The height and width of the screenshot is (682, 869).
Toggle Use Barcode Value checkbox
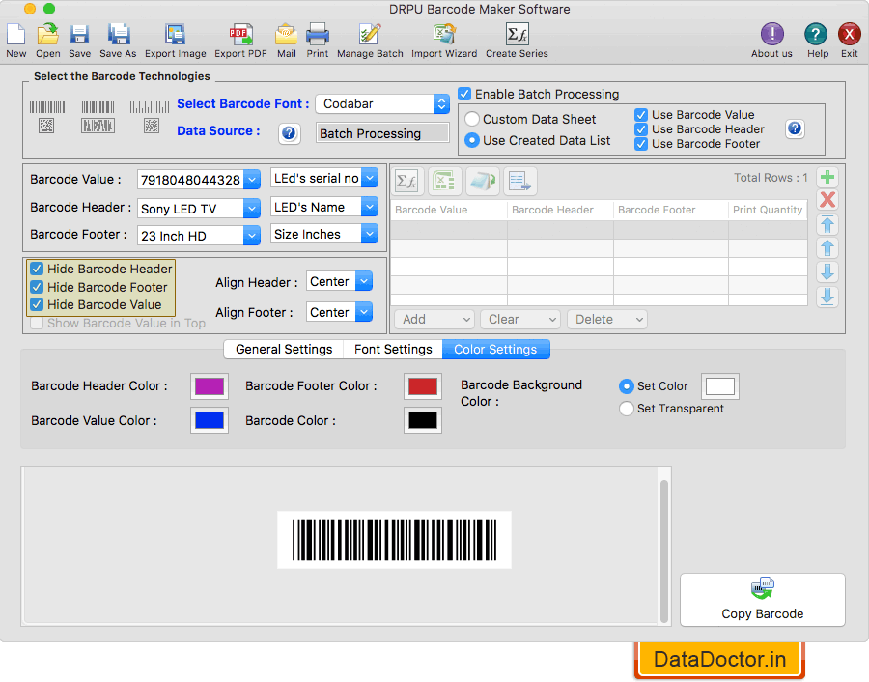coord(641,115)
